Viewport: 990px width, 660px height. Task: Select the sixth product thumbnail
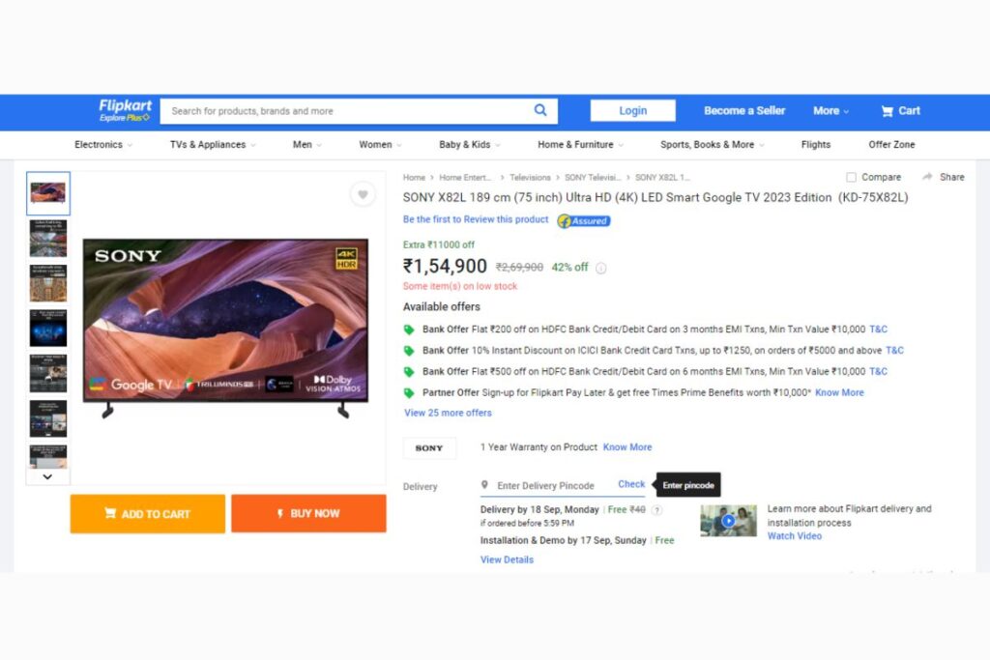(x=48, y=417)
